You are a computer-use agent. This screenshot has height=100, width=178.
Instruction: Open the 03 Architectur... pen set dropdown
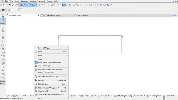106,96
